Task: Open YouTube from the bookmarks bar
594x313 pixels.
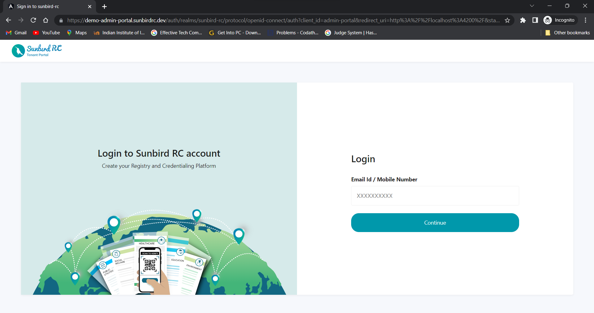Action: pos(46,32)
